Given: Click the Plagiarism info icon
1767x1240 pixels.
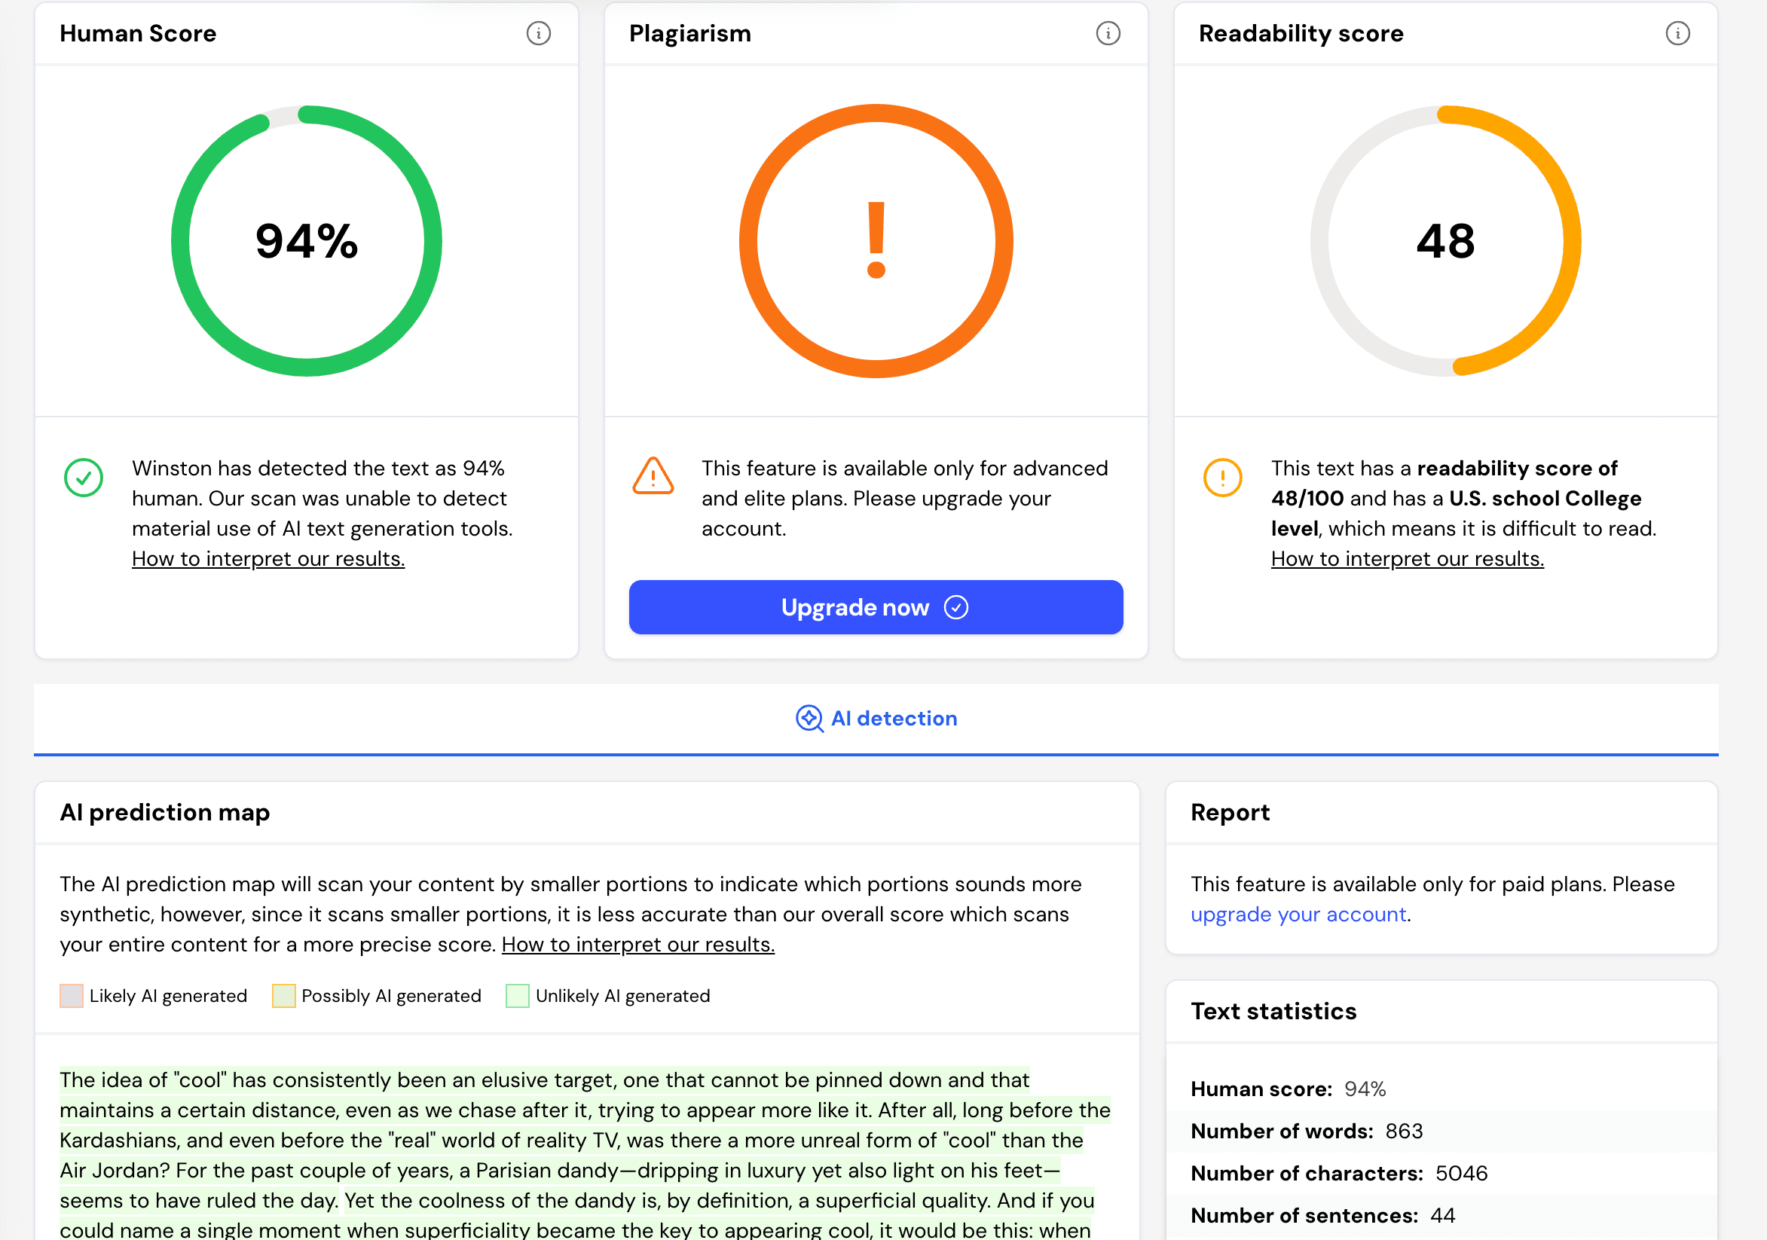Looking at the screenshot, I should click(1108, 33).
